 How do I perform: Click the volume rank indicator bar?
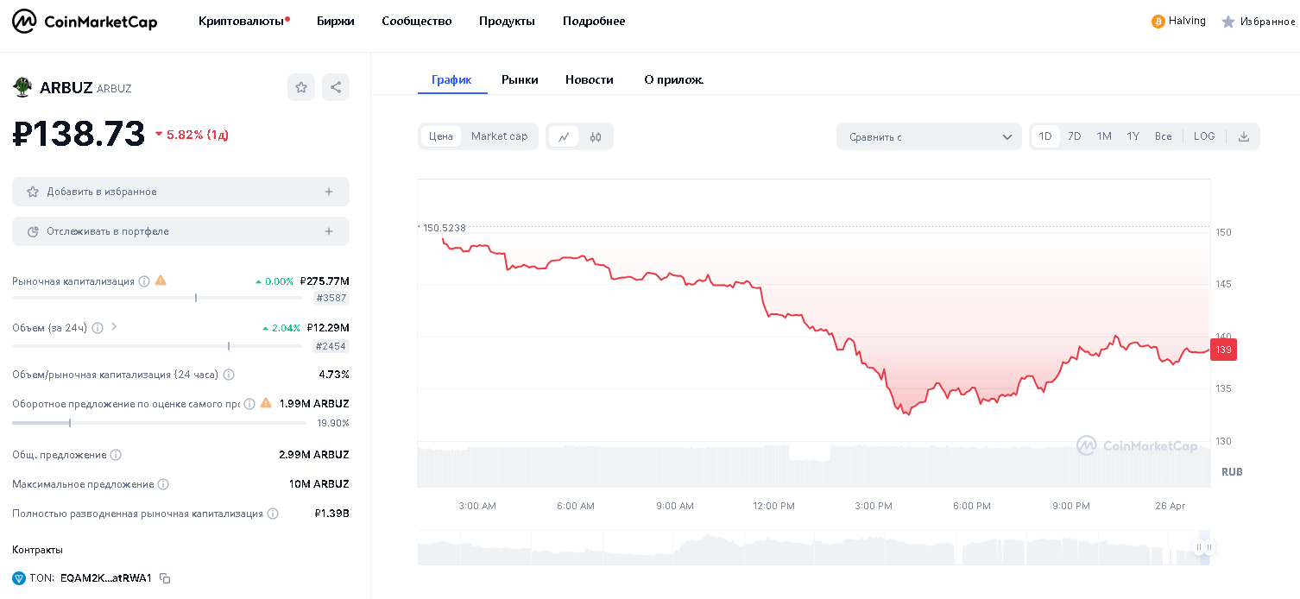pyautogui.click(x=158, y=346)
